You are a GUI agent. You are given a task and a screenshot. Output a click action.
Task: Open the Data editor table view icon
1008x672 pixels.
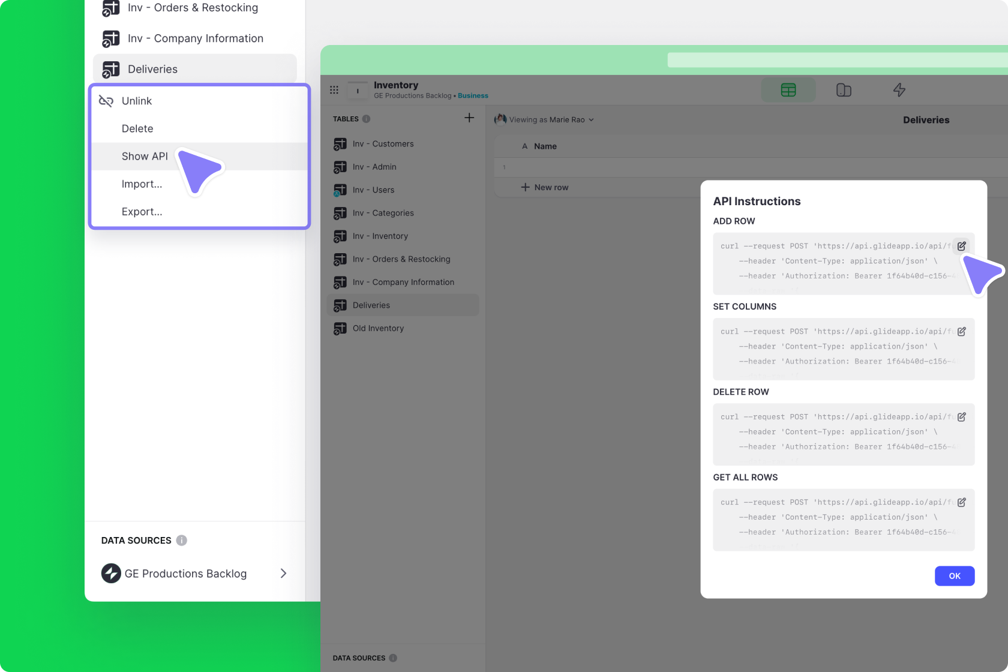click(788, 90)
